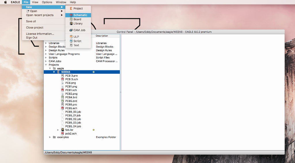Choose Open recent projects menu entry

pyautogui.click(x=44, y=15)
